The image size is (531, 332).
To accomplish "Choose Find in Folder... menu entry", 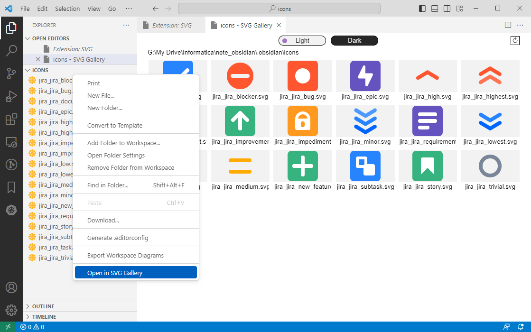I will pos(136,185).
